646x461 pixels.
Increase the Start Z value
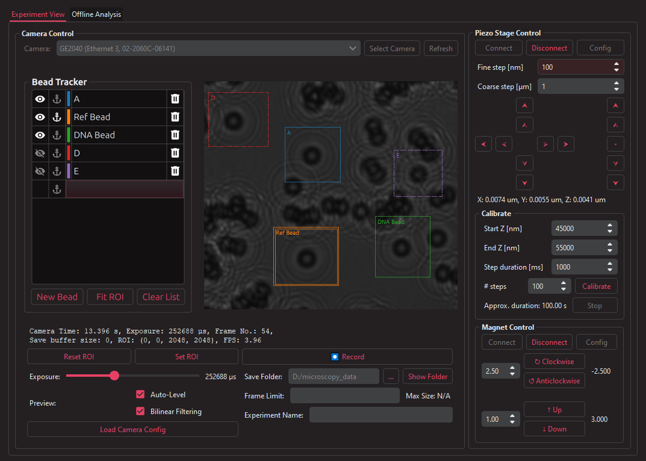(x=610, y=226)
